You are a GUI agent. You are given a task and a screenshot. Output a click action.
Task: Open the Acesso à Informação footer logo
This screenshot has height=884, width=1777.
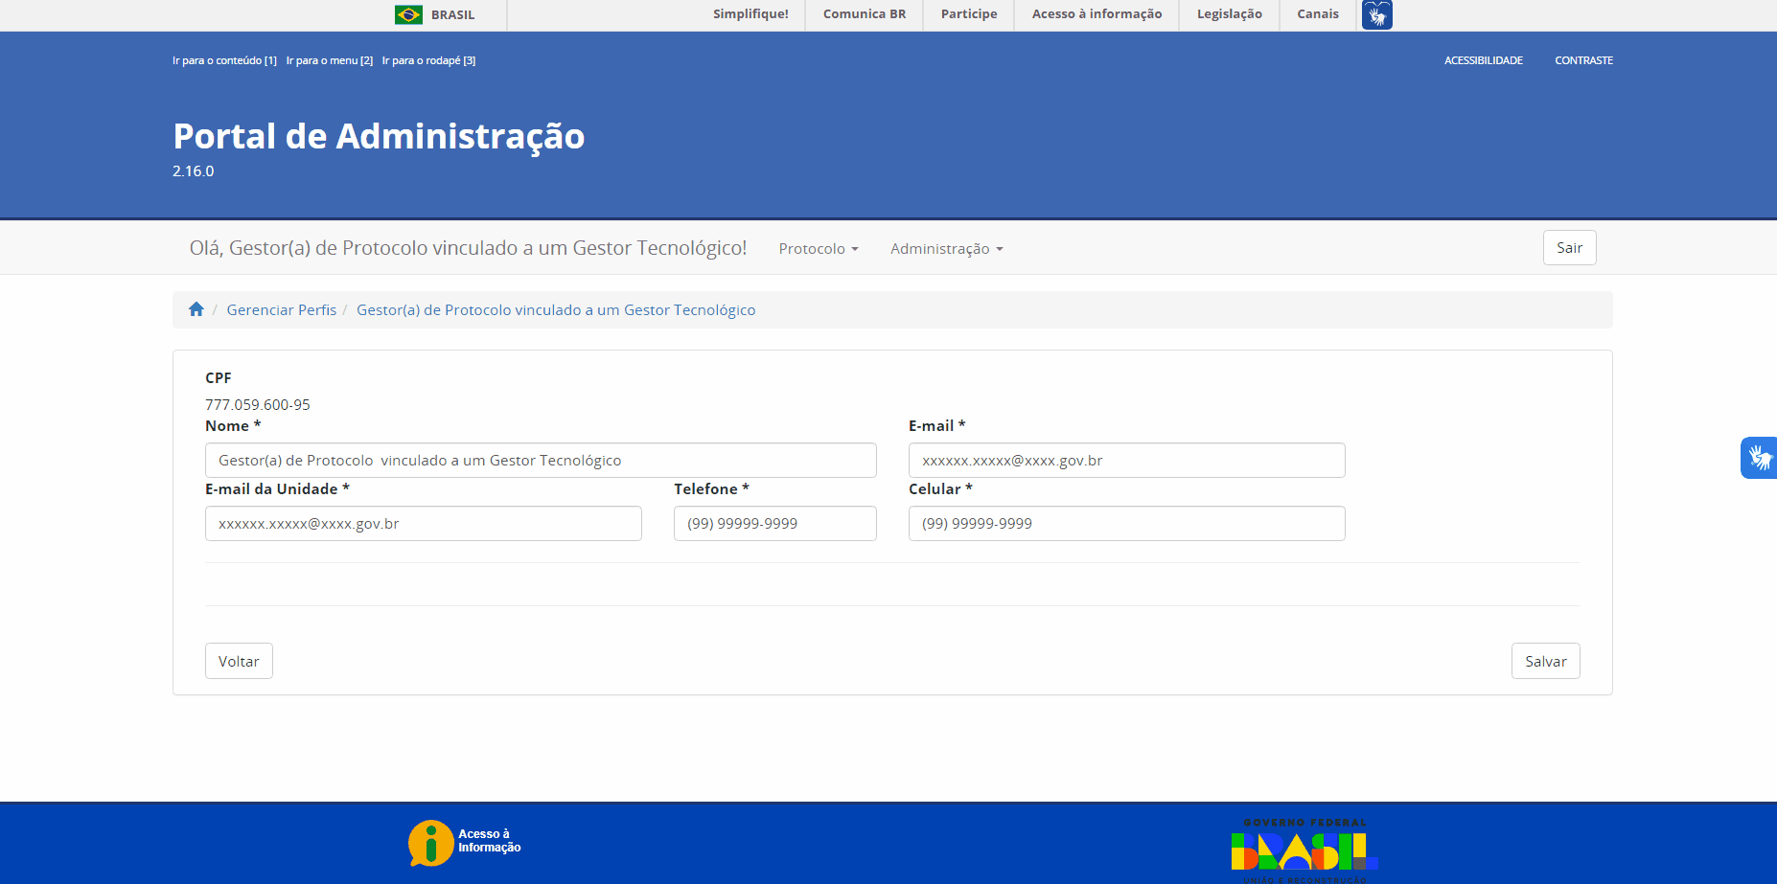coord(465,843)
